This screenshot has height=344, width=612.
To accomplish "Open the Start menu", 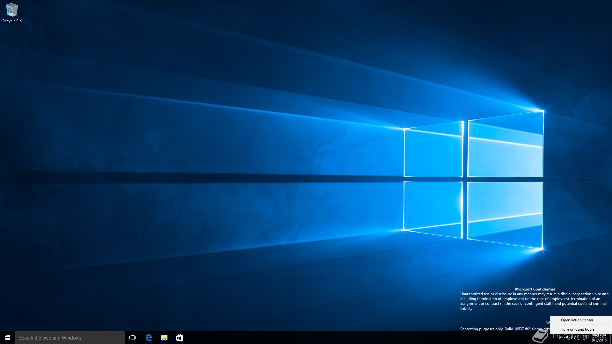I will [x=8, y=338].
